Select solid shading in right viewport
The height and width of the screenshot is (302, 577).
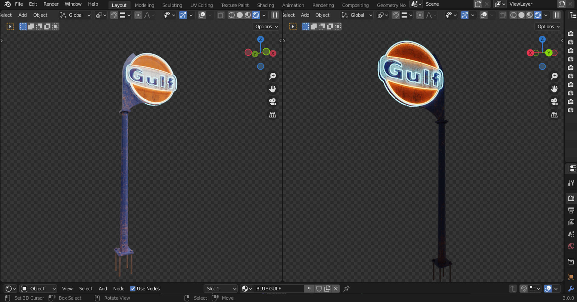[x=521, y=15]
